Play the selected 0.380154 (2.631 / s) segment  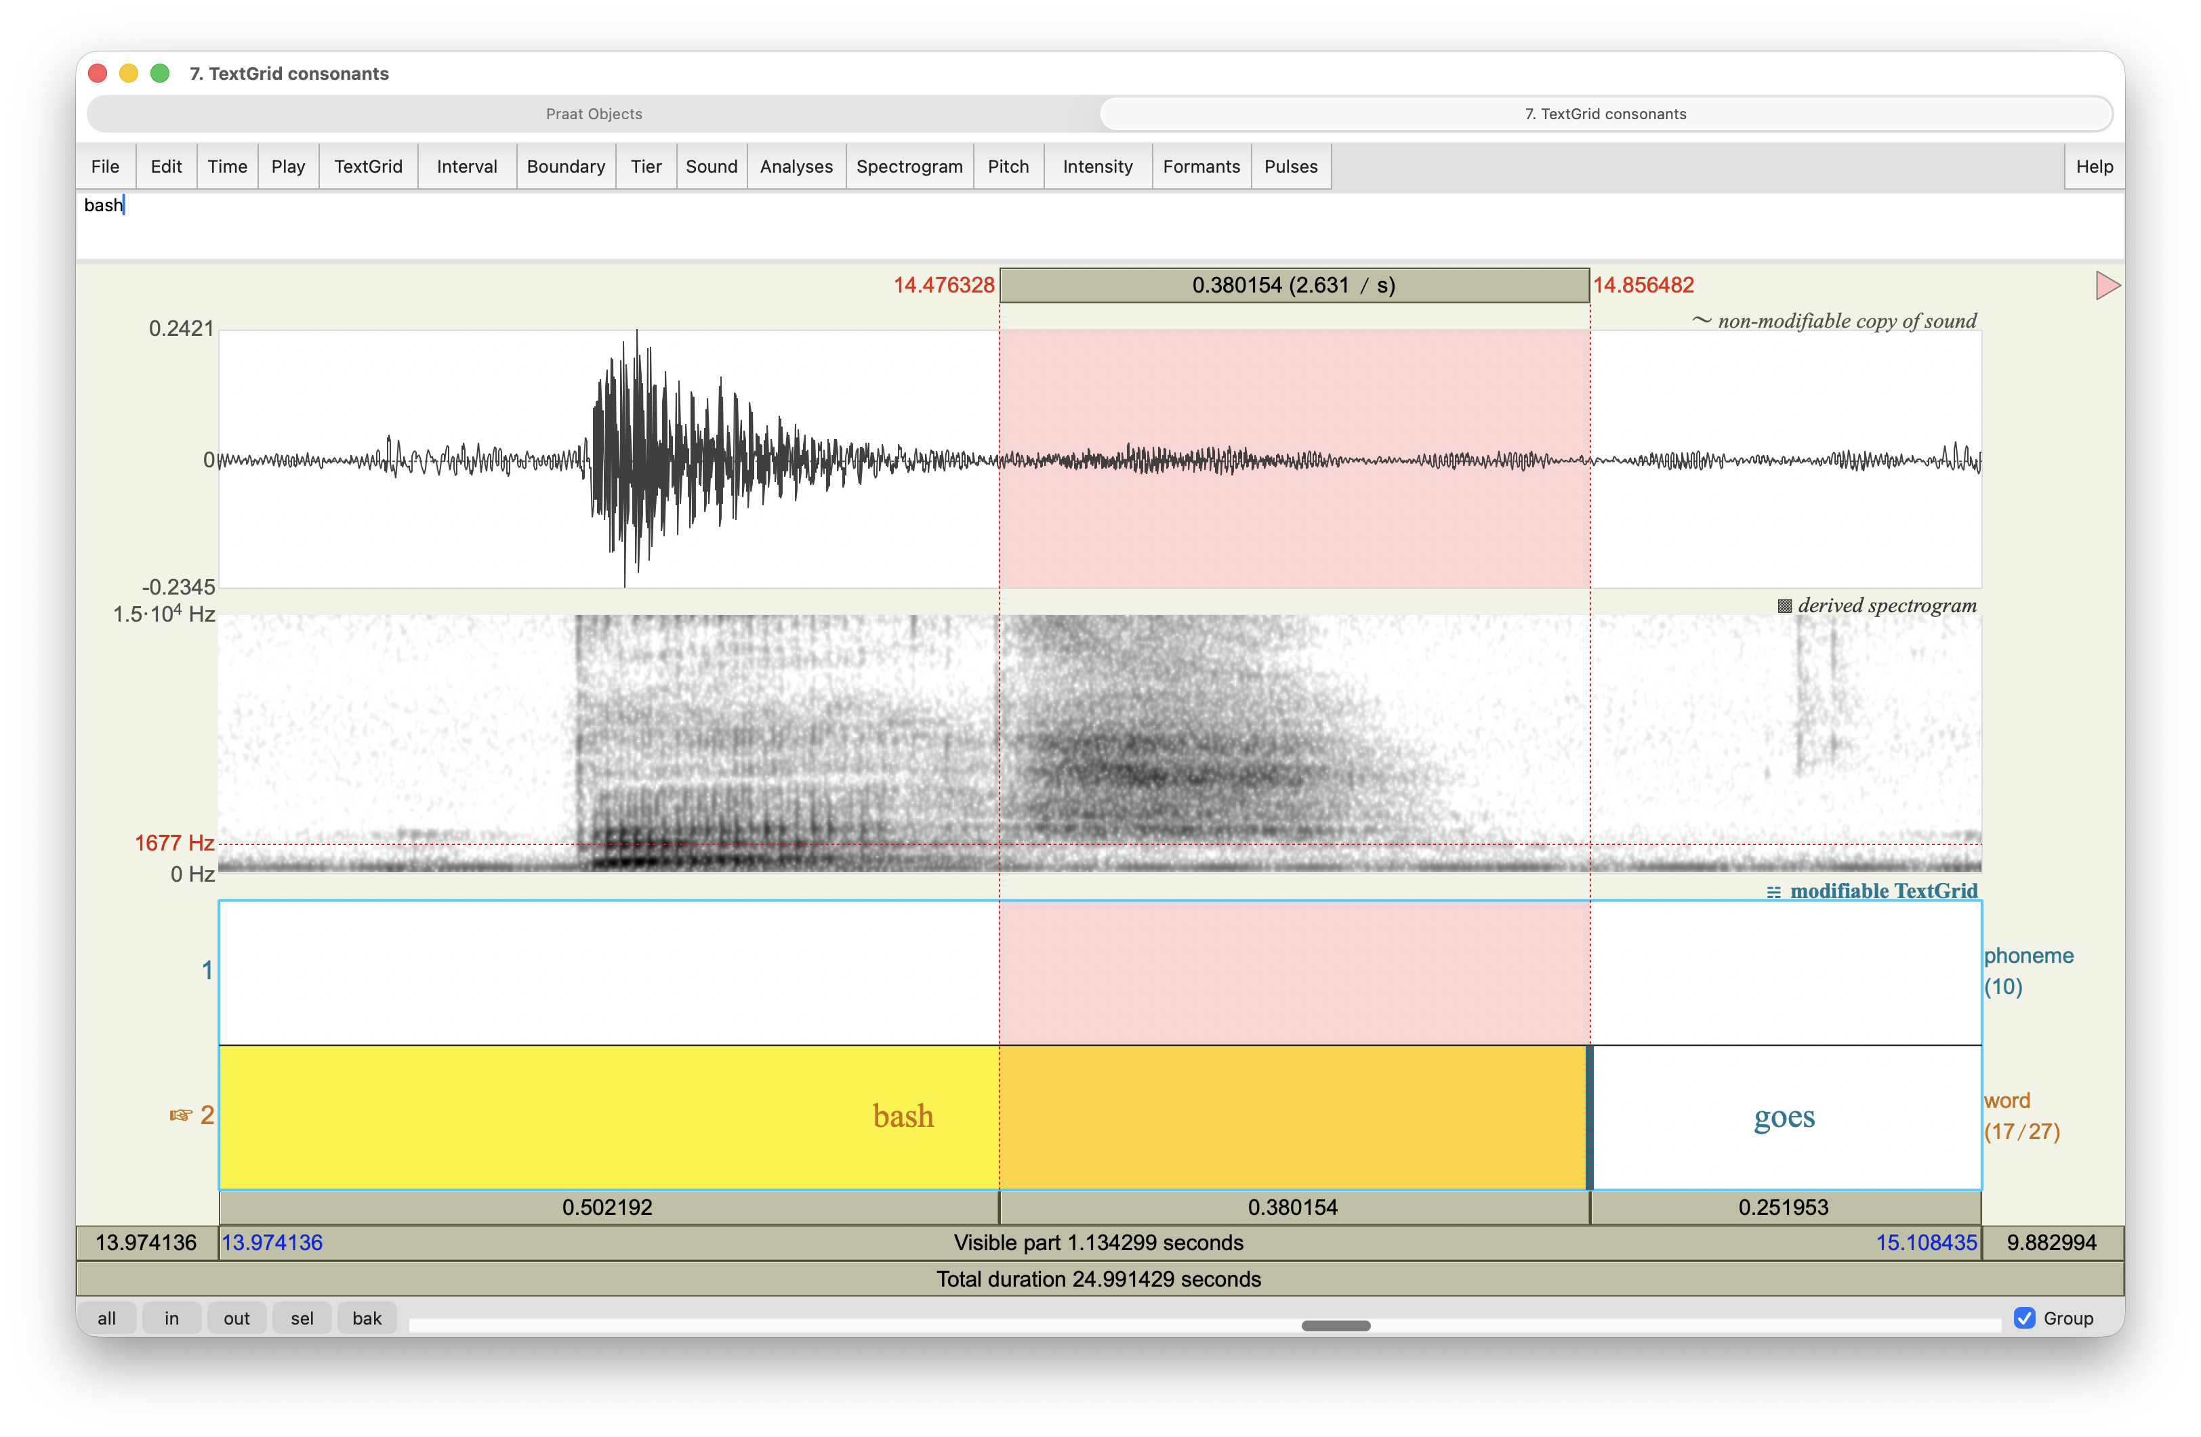[x=1294, y=286]
